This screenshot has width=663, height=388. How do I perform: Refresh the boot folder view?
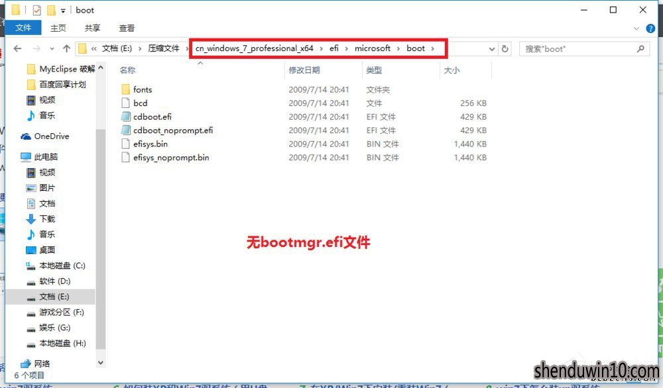pos(505,48)
